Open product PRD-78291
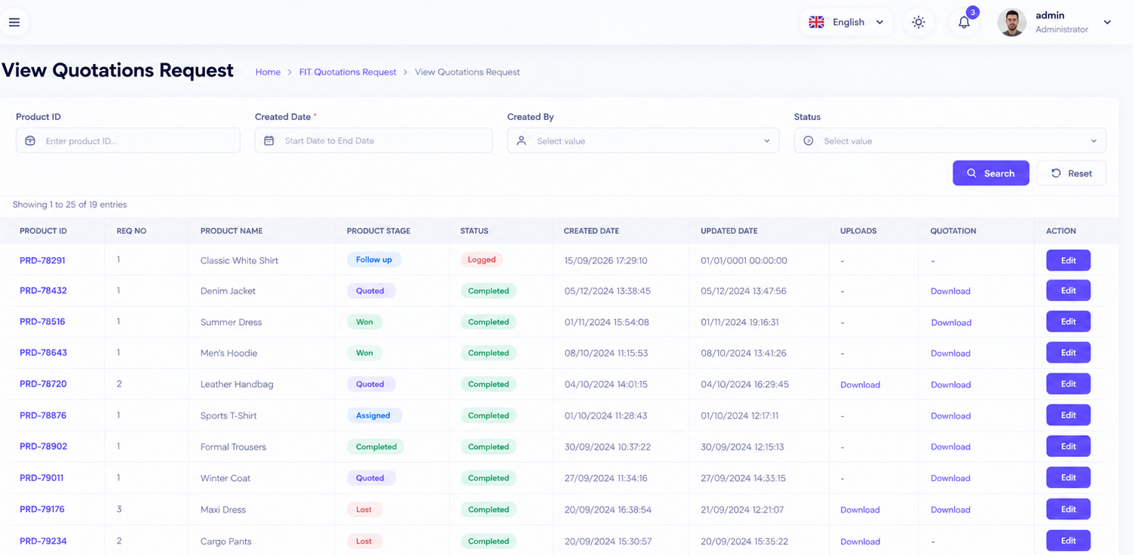The height and width of the screenshot is (555, 1135). point(42,260)
